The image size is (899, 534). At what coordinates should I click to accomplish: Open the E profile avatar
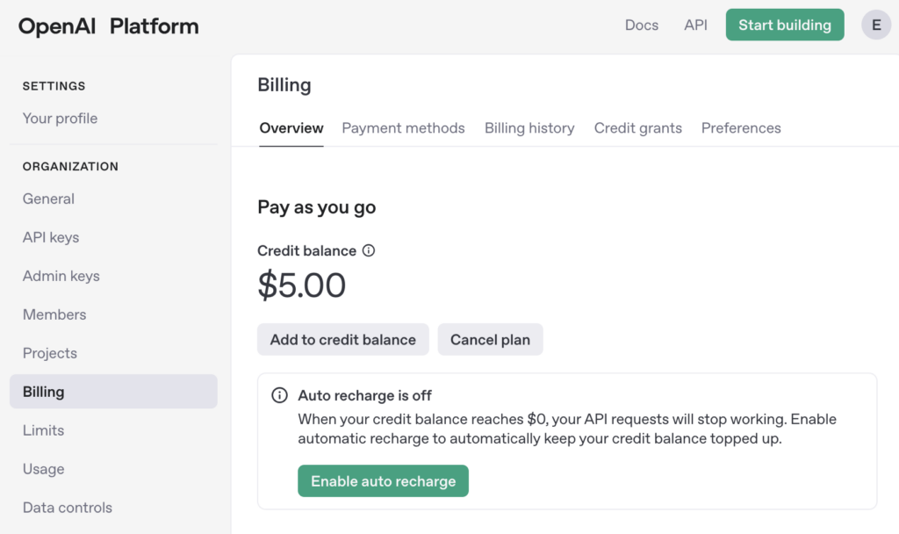click(876, 25)
